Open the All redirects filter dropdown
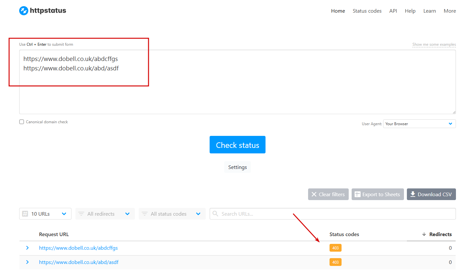 pyautogui.click(x=105, y=214)
